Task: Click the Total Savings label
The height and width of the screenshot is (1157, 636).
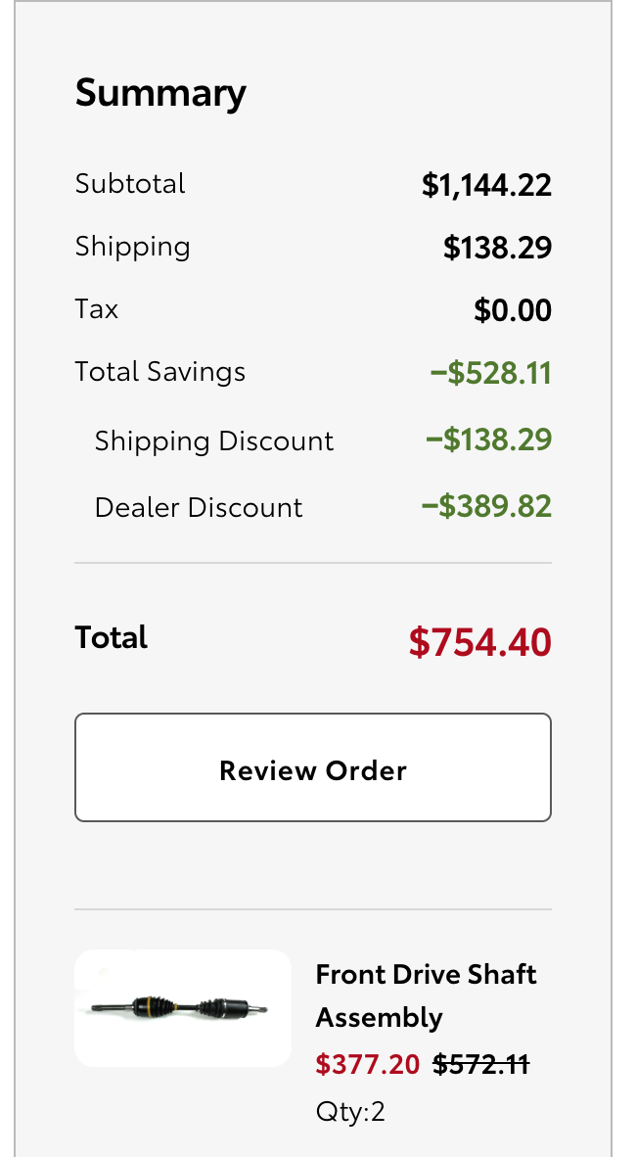Action: click(160, 371)
